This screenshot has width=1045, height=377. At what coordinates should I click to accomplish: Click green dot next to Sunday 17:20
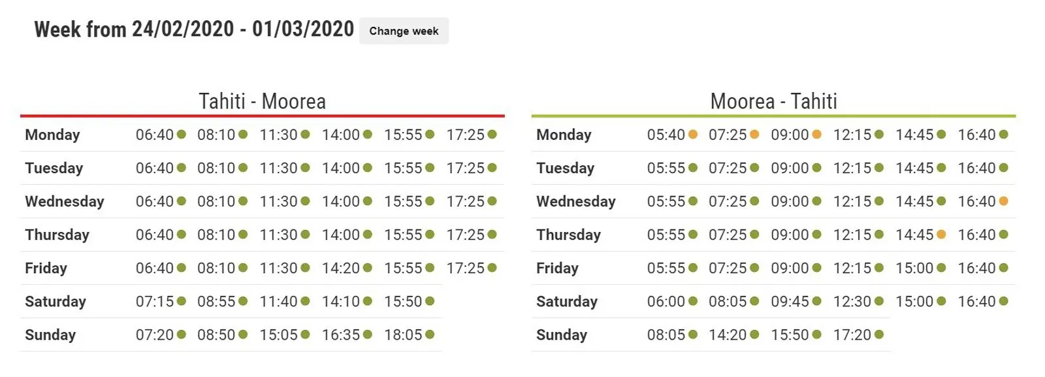coord(879,335)
